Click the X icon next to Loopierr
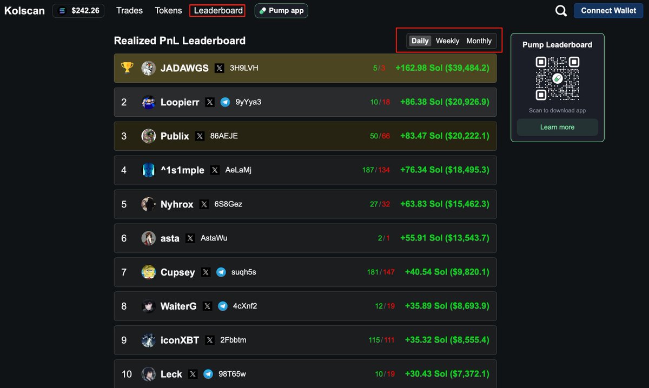This screenshot has height=388, width=649. click(210, 102)
